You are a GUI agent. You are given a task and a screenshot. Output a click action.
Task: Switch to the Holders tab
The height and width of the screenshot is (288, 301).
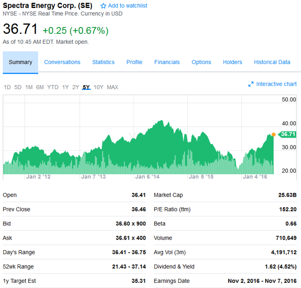[232, 62]
